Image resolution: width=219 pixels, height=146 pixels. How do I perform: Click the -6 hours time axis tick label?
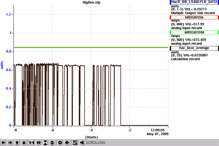point(52,130)
